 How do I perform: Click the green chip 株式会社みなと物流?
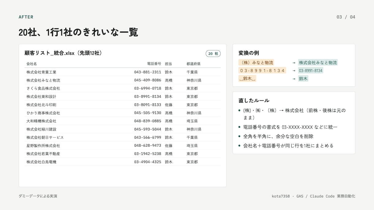click(x=318, y=62)
